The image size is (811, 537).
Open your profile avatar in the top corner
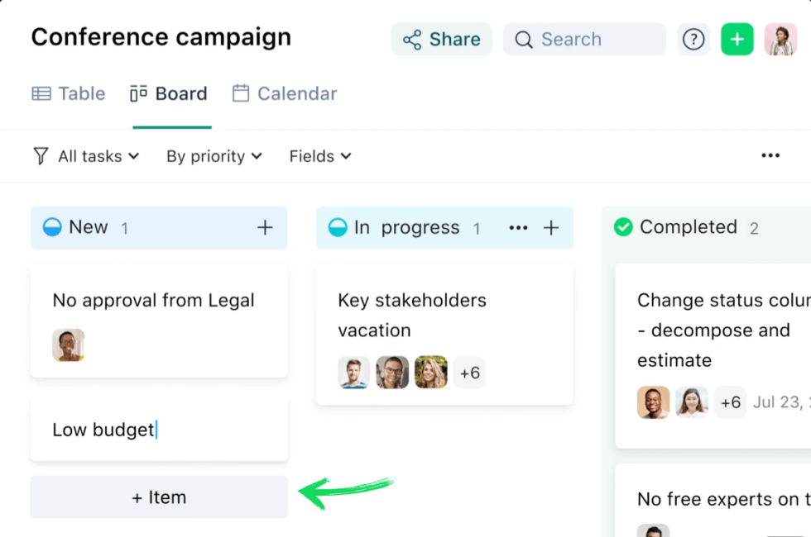pyautogui.click(x=780, y=39)
